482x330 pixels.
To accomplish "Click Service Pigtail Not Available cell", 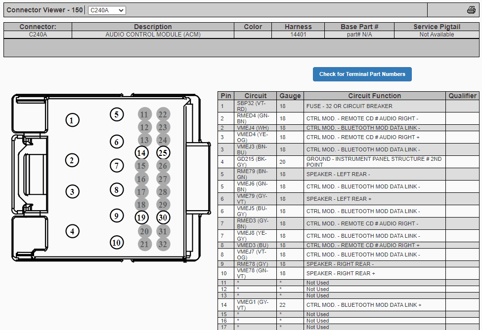I will [x=437, y=35].
